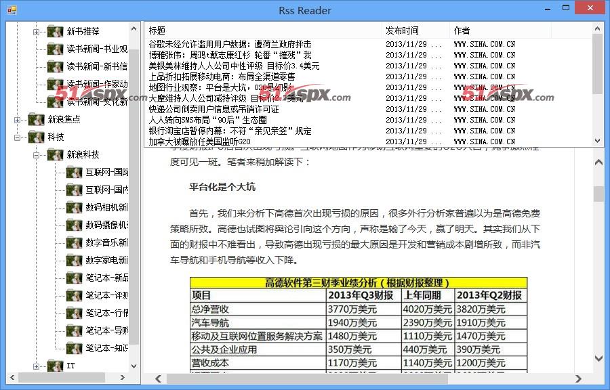The image size is (610, 390).
Task: Click the 平台化是个大坑 heading in article
Action: (x=222, y=187)
